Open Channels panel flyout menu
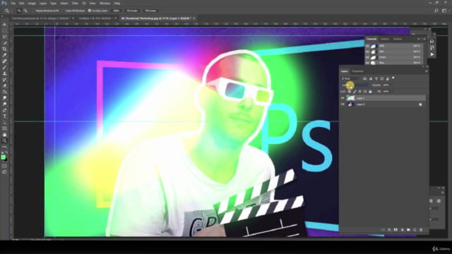 tap(424, 39)
